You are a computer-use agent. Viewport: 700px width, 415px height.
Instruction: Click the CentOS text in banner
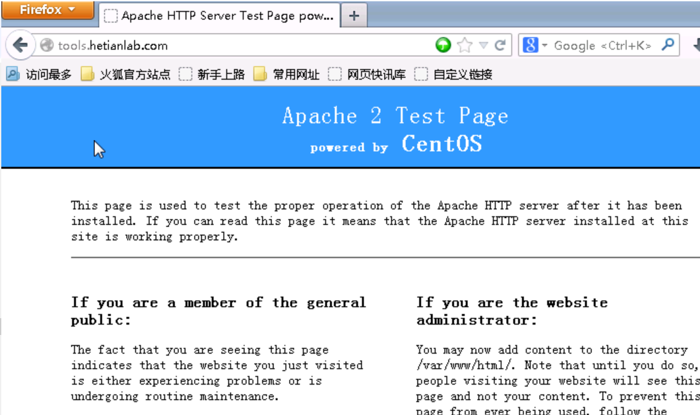tap(441, 143)
